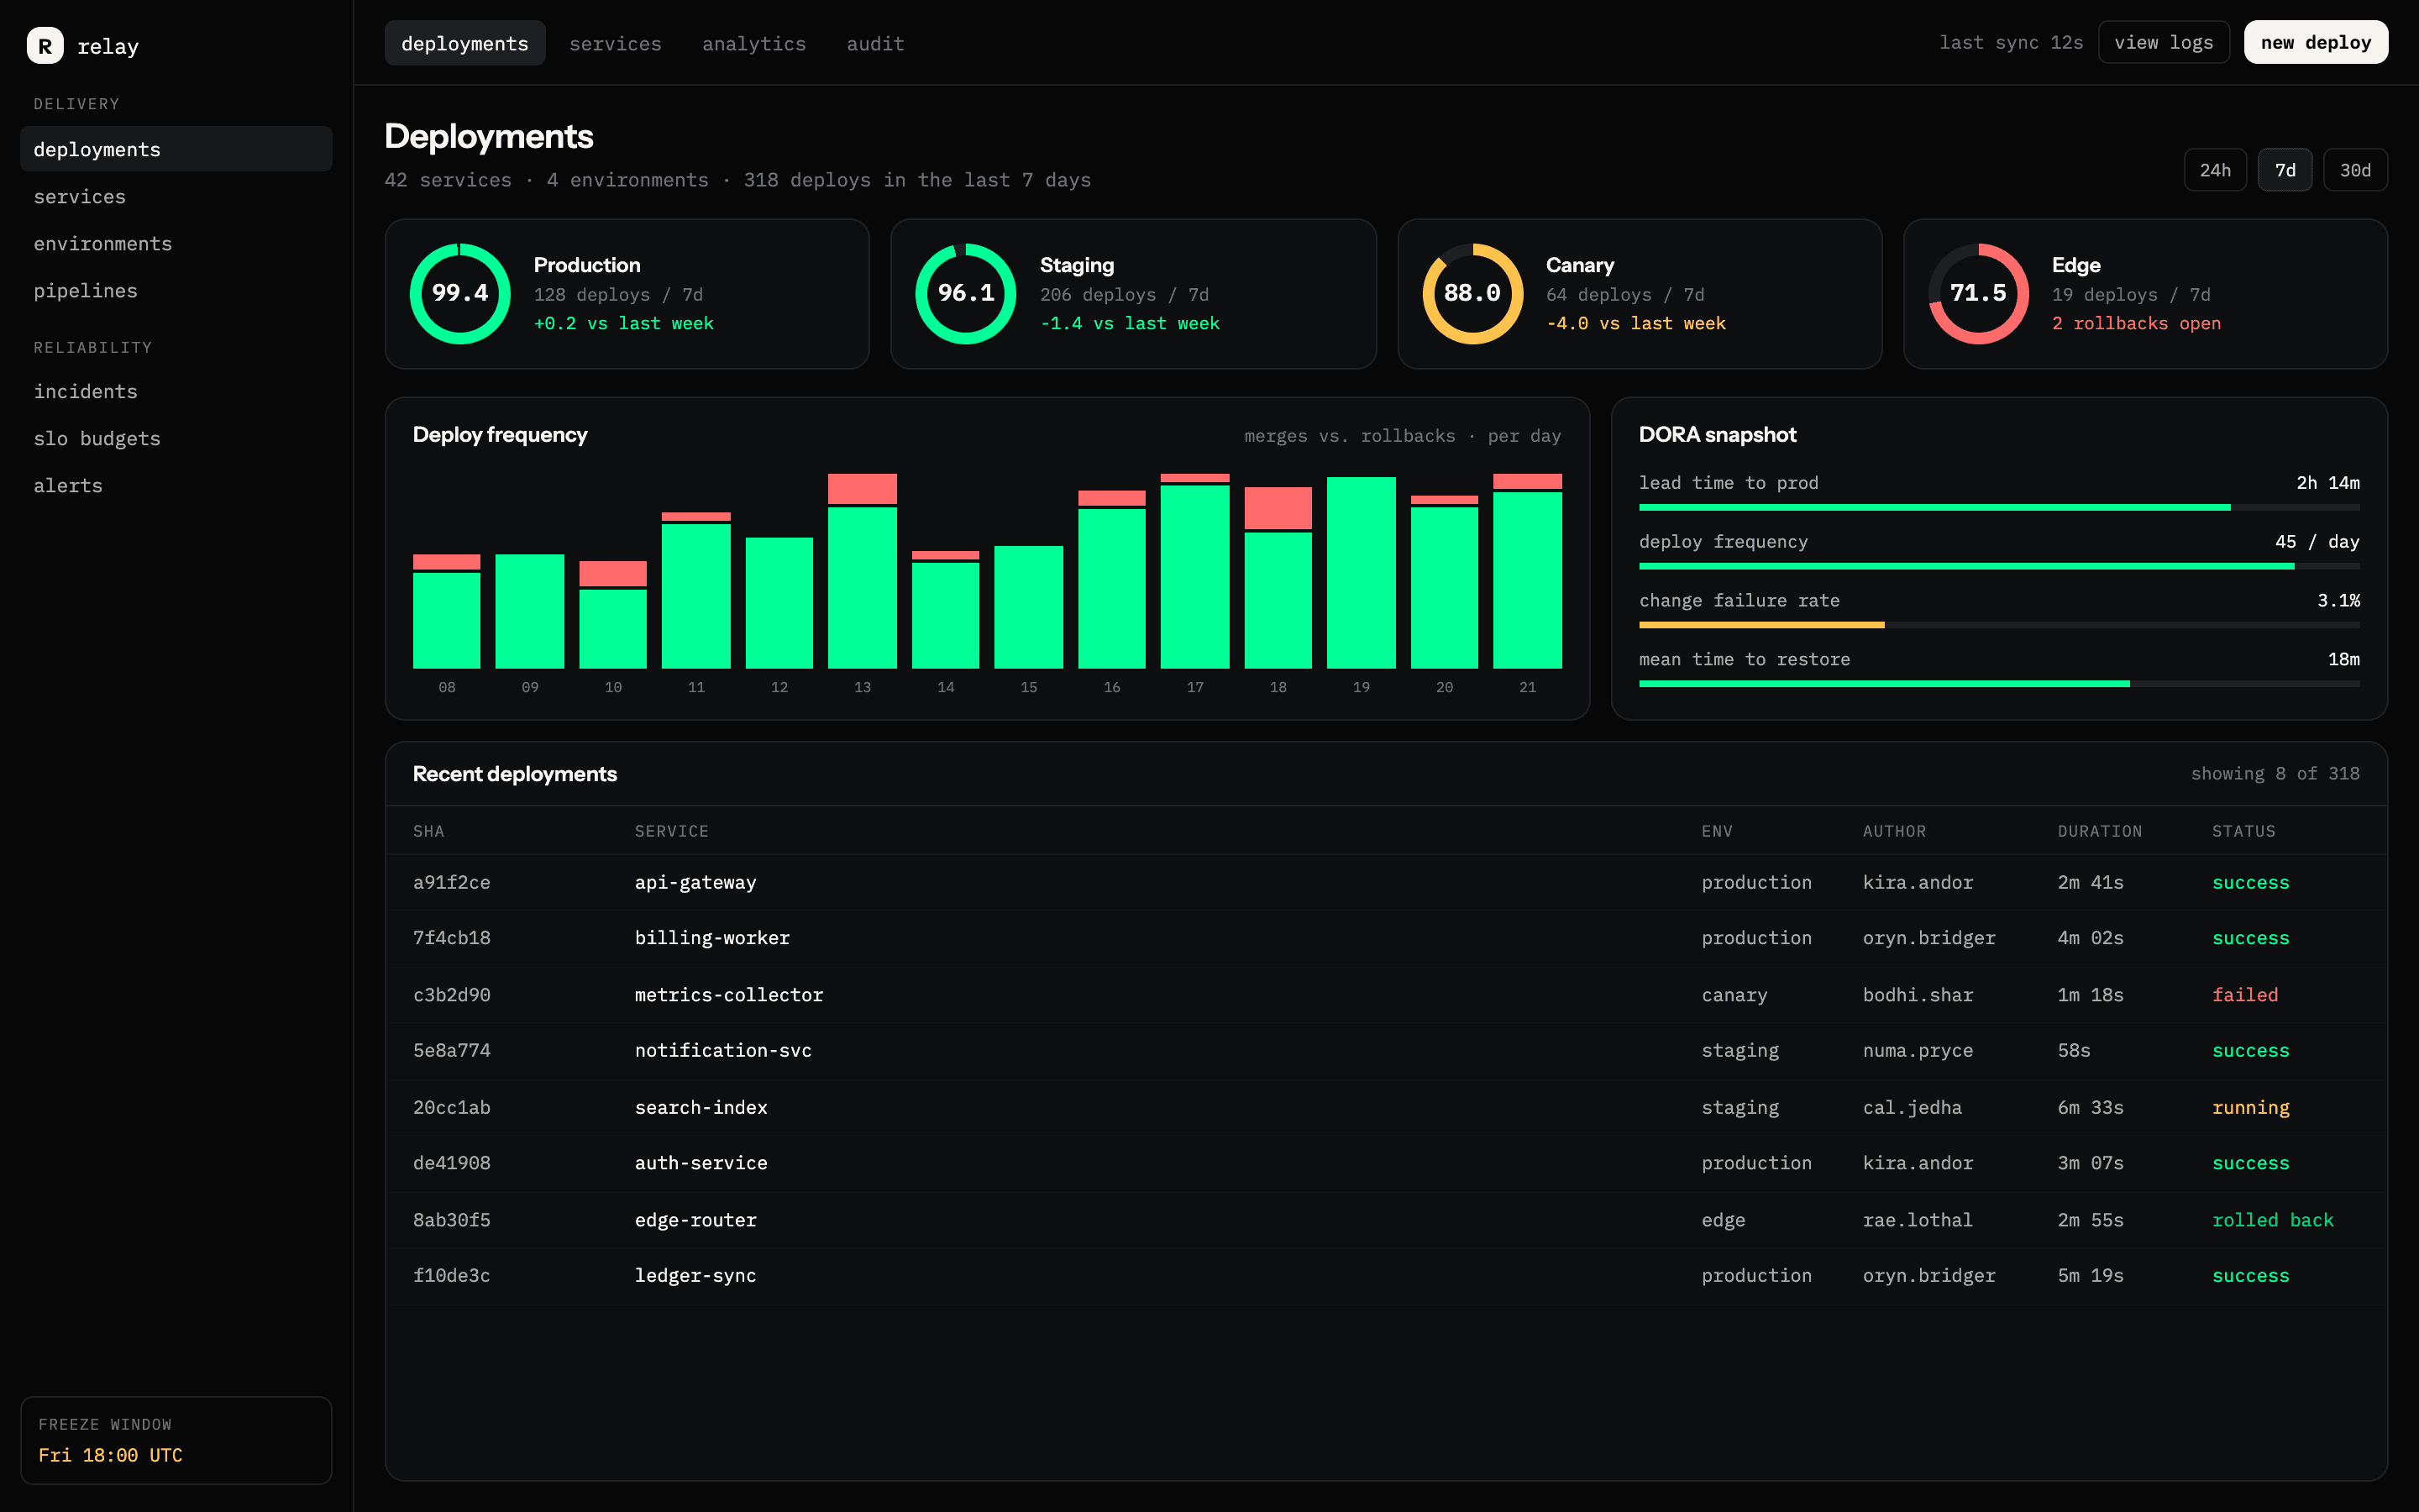Image resolution: width=2419 pixels, height=1512 pixels.
Task: Open services in the sidebar
Action: 176,196
